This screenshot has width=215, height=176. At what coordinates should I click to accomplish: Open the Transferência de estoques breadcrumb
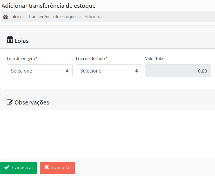(53, 17)
